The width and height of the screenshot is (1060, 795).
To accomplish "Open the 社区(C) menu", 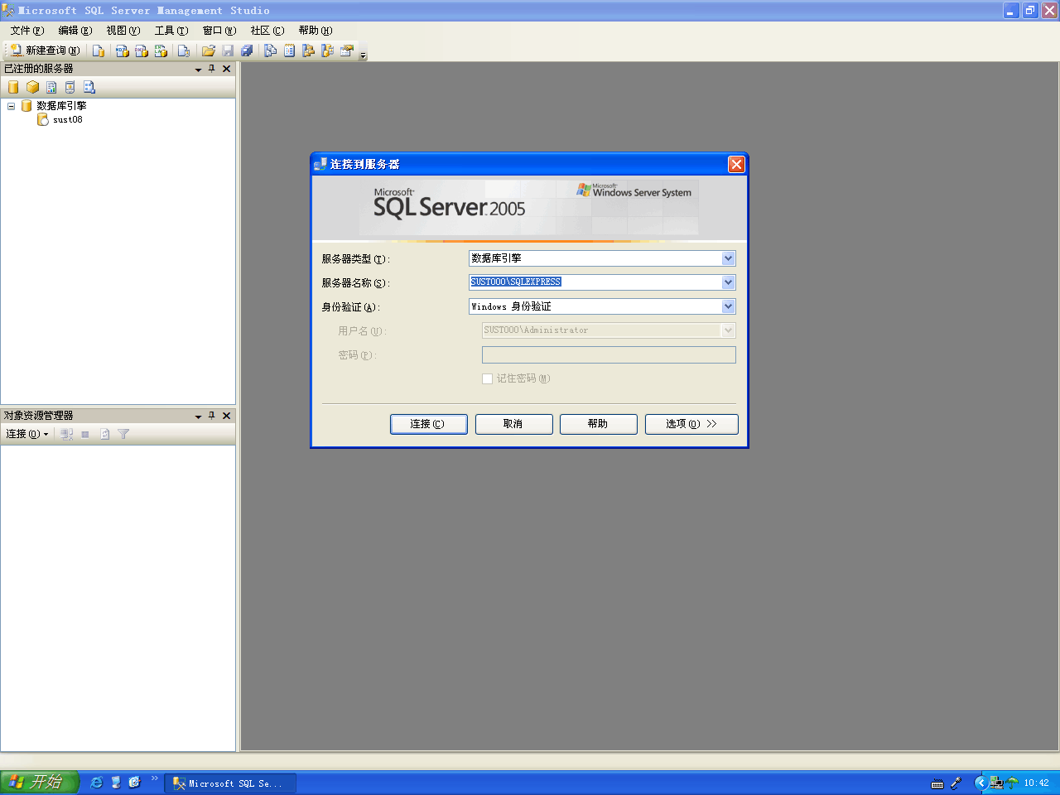I will click(x=267, y=31).
